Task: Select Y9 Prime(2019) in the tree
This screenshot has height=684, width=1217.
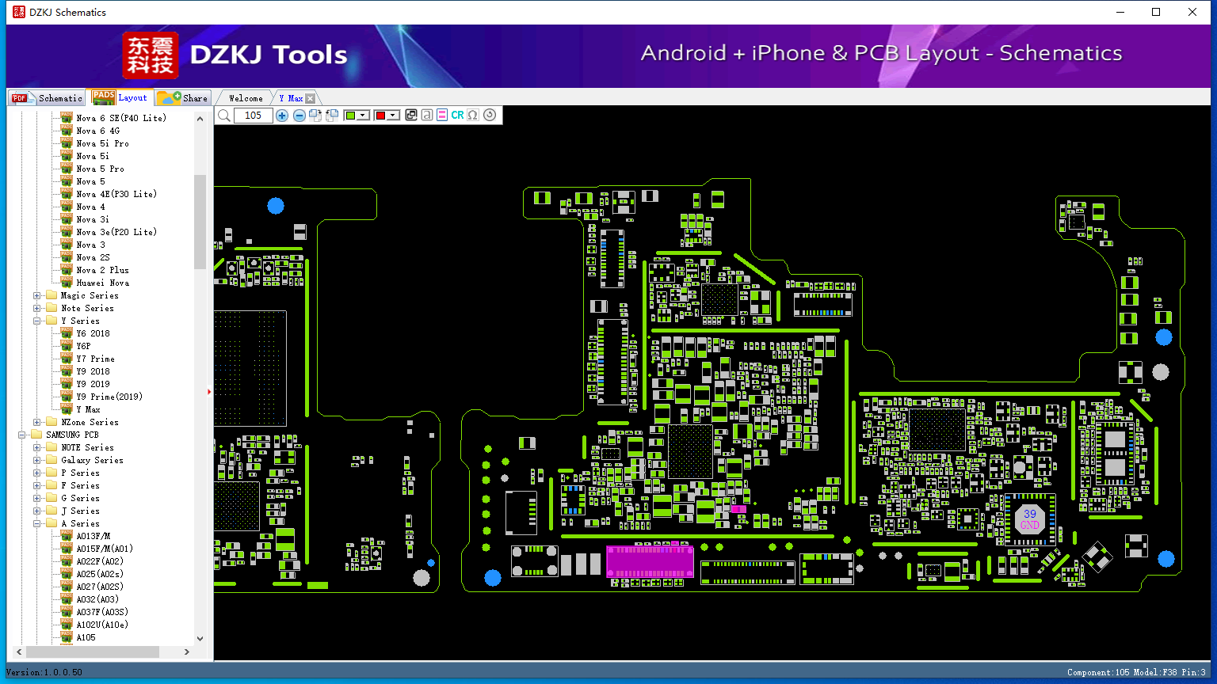Action: 109,397
